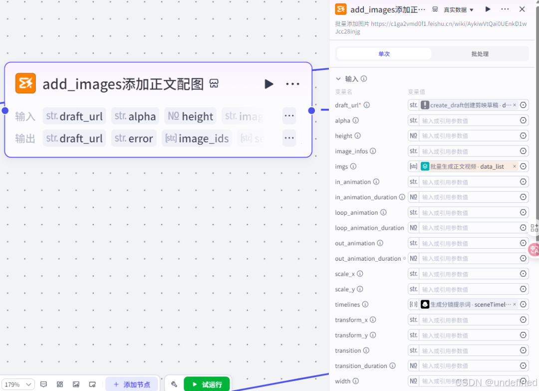Viewport: 539px width, 391px height.
Task: Click the transform_x value input field
Action: pos(468,320)
